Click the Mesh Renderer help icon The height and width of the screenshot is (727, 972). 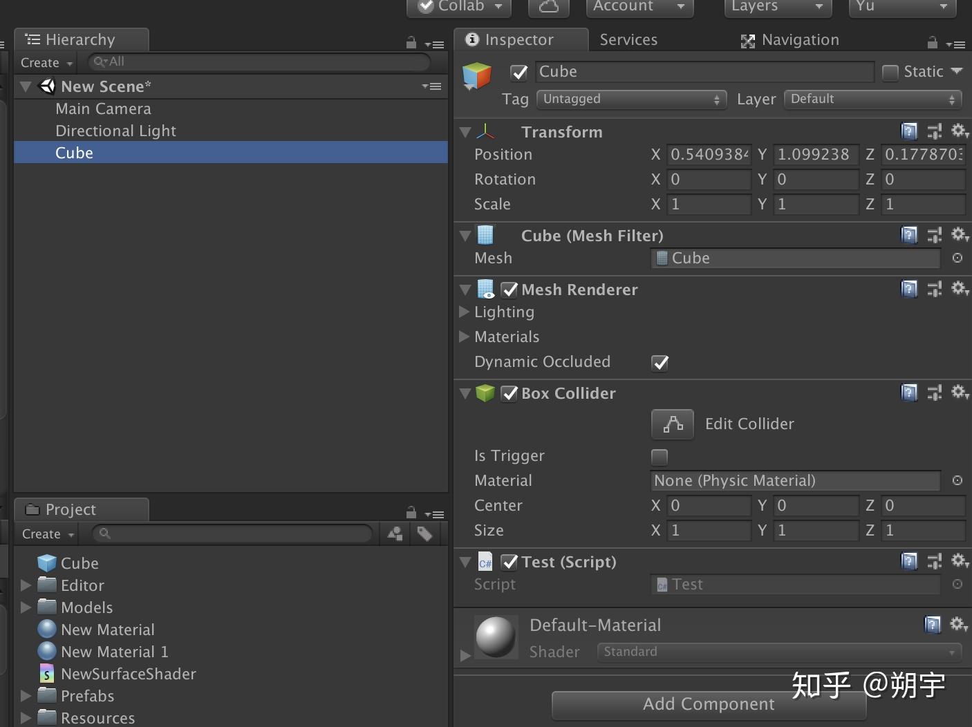click(909, 289)
